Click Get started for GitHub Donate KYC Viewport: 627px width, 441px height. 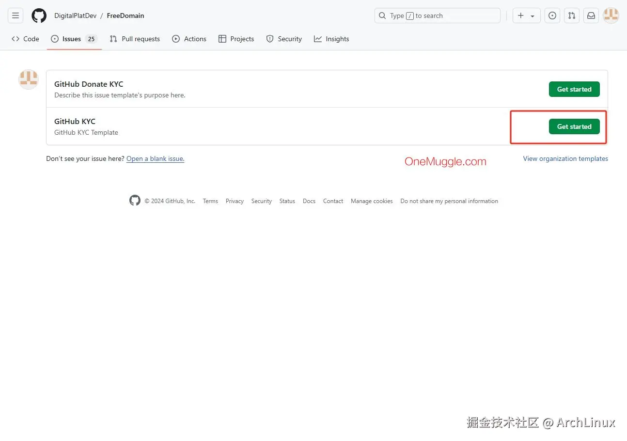[x=574, y=89]
